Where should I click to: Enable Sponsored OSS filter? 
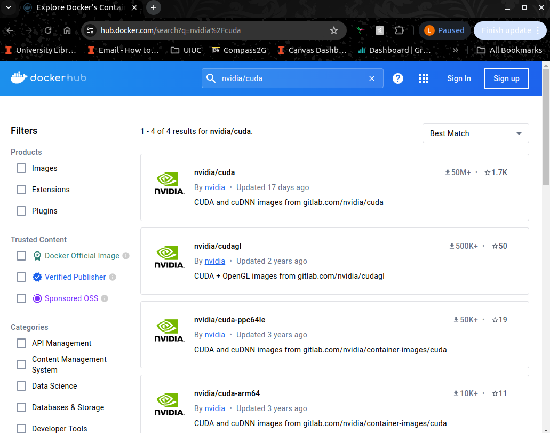point(21,298)
